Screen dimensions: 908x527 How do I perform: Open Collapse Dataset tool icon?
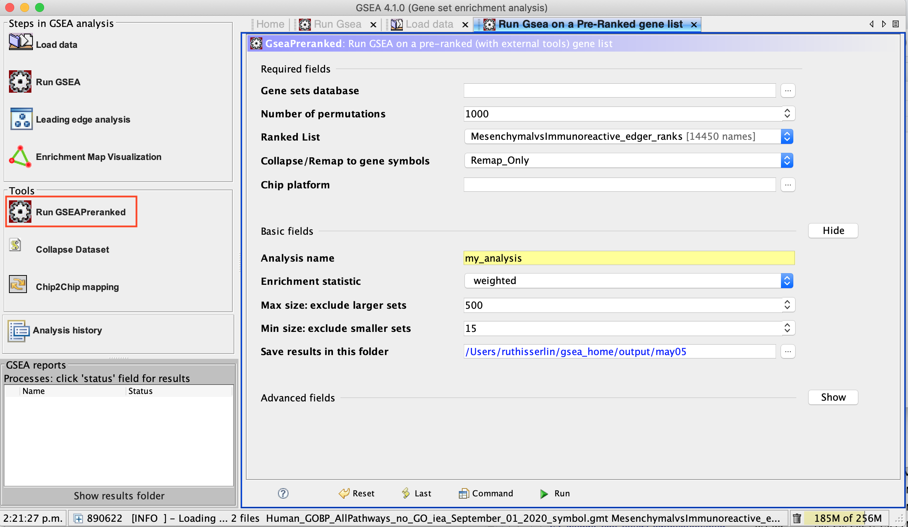pos(15,245)
